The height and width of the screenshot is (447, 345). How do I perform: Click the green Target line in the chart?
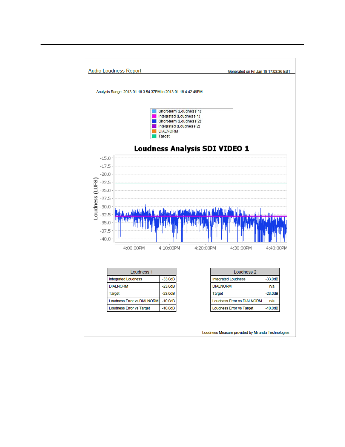[x=201, y=184]
